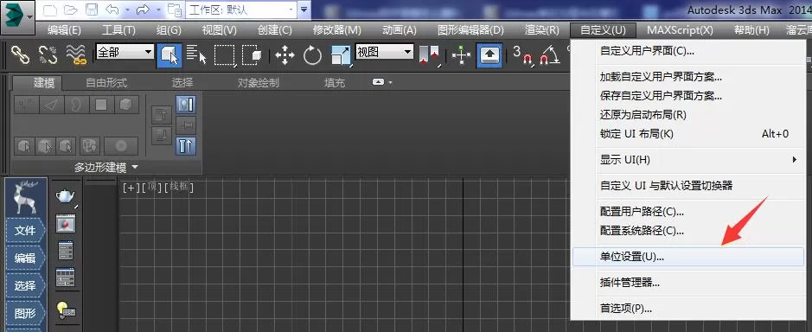Open the 渲染(R) menu

tap(542, 30)
